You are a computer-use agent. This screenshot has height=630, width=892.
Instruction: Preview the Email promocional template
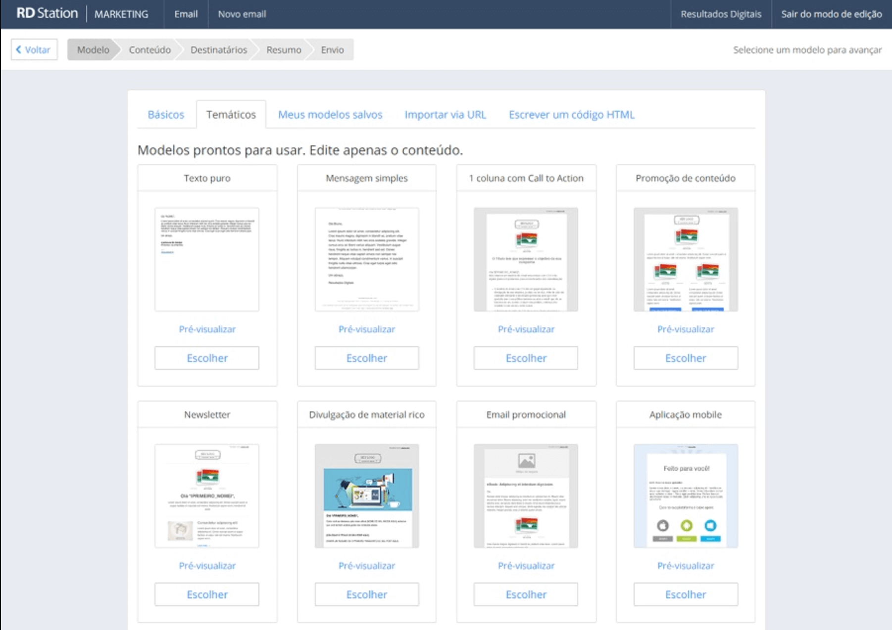point(526,566)
